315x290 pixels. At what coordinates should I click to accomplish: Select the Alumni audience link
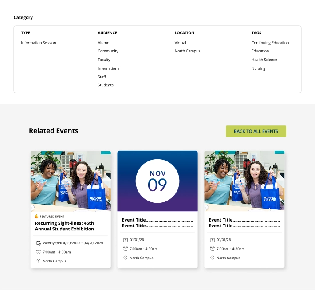104,43
